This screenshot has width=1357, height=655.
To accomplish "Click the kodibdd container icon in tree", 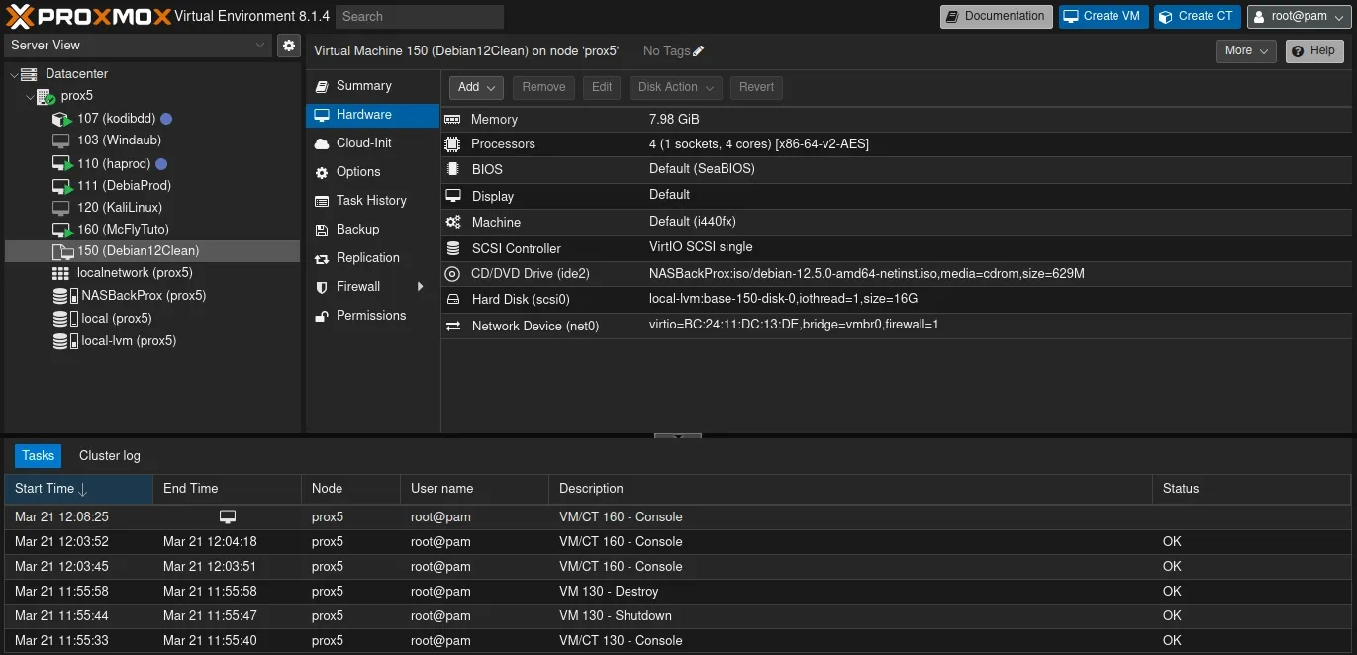I will (61, 119).
